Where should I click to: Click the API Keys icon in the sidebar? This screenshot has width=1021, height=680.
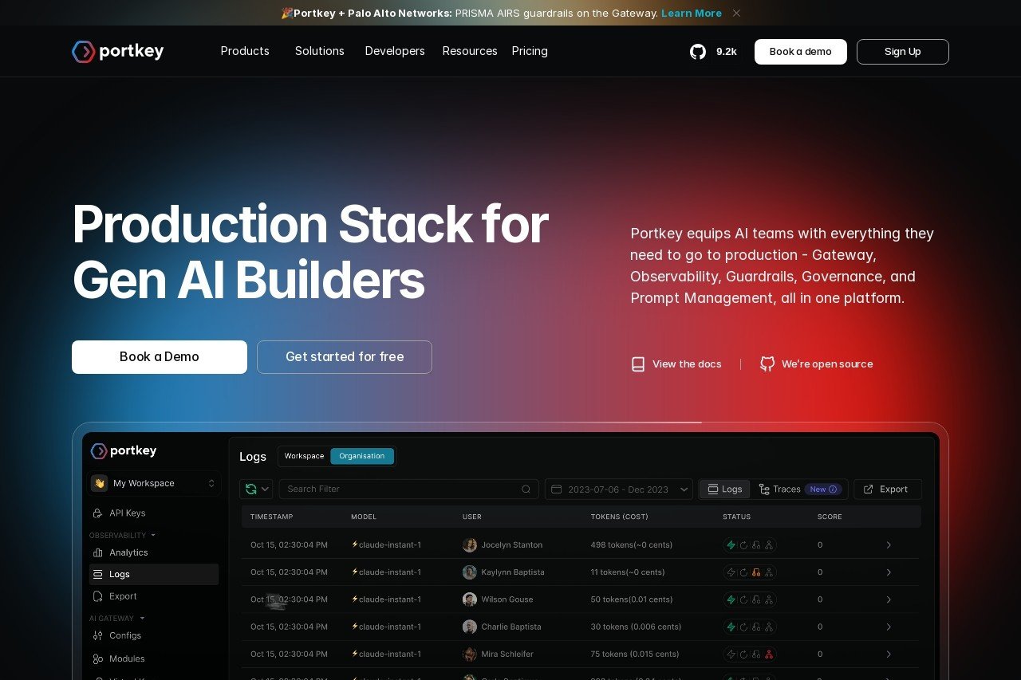98,513
